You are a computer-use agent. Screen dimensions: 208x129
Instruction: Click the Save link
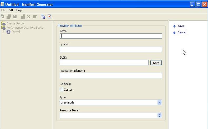(181, 26)
